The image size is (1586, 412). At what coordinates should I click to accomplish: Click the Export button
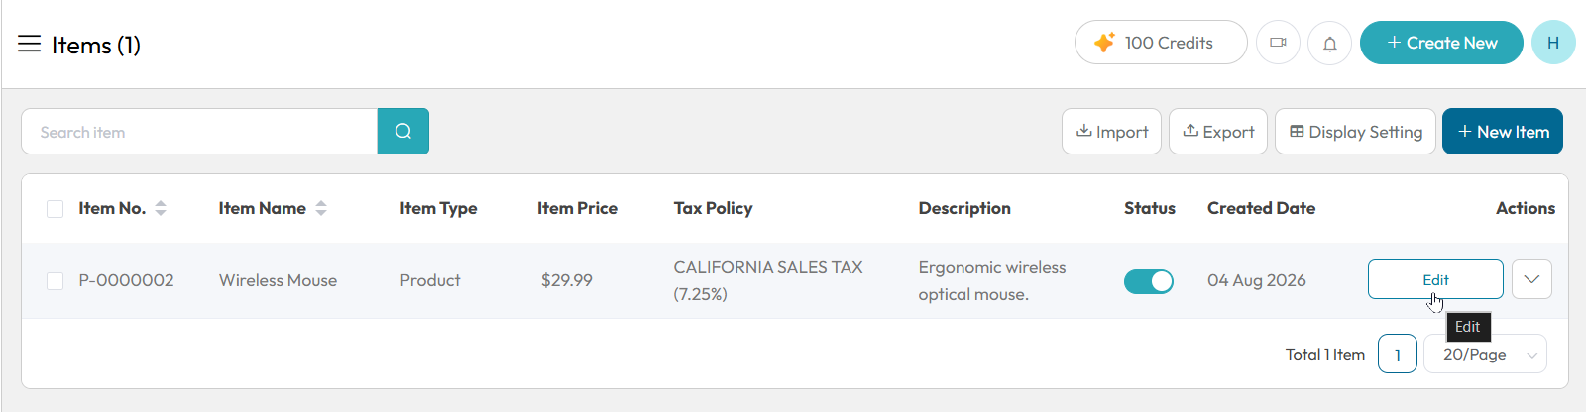point(1218,131)
